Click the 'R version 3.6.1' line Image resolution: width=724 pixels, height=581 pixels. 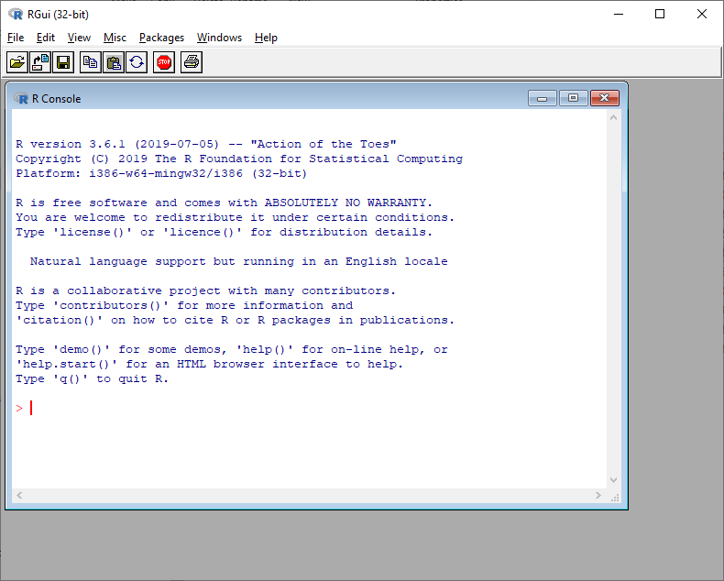click(x=206, y=144)
